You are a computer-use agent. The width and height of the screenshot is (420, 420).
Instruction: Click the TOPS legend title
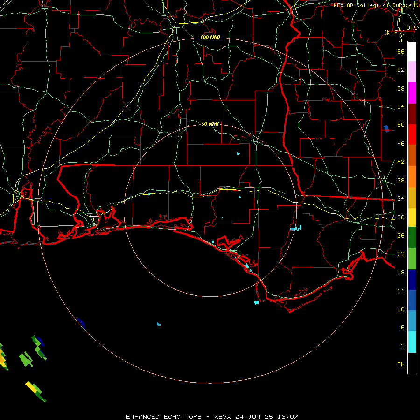pos(410,28)
